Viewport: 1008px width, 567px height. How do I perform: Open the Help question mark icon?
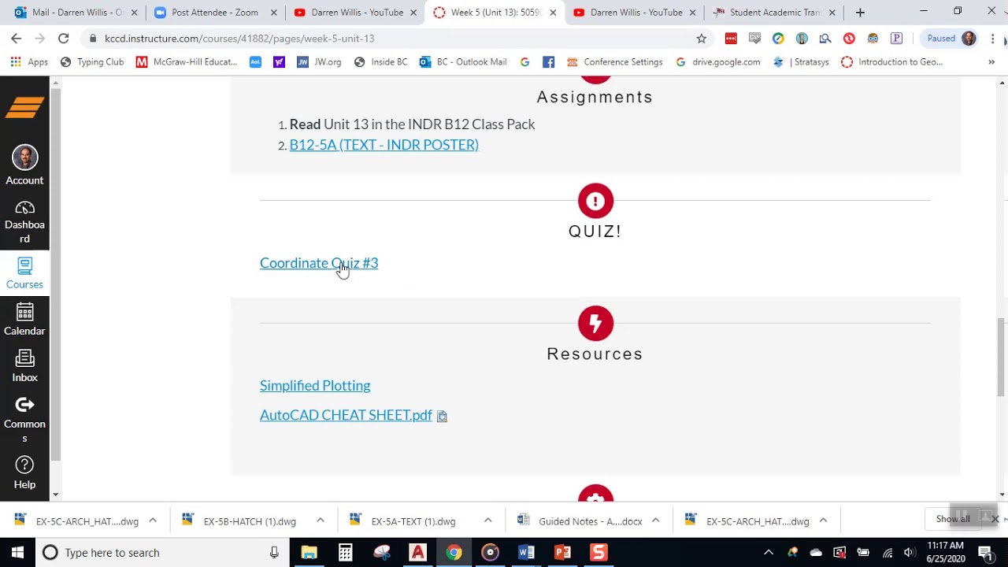[x=24, y=465]
